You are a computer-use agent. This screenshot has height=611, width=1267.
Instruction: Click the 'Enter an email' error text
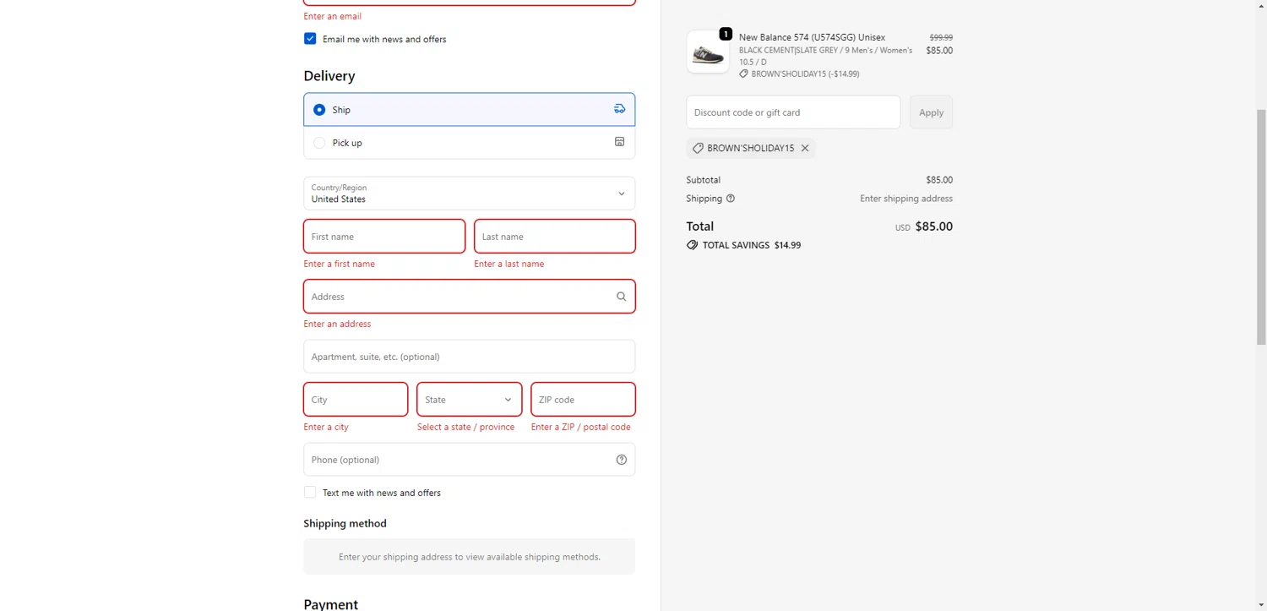(333, 16)
